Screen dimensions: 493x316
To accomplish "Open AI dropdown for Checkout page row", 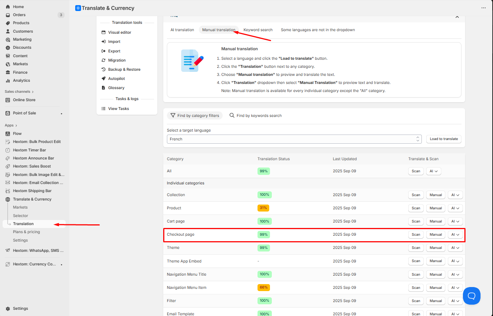I will (x=455, y=235).
